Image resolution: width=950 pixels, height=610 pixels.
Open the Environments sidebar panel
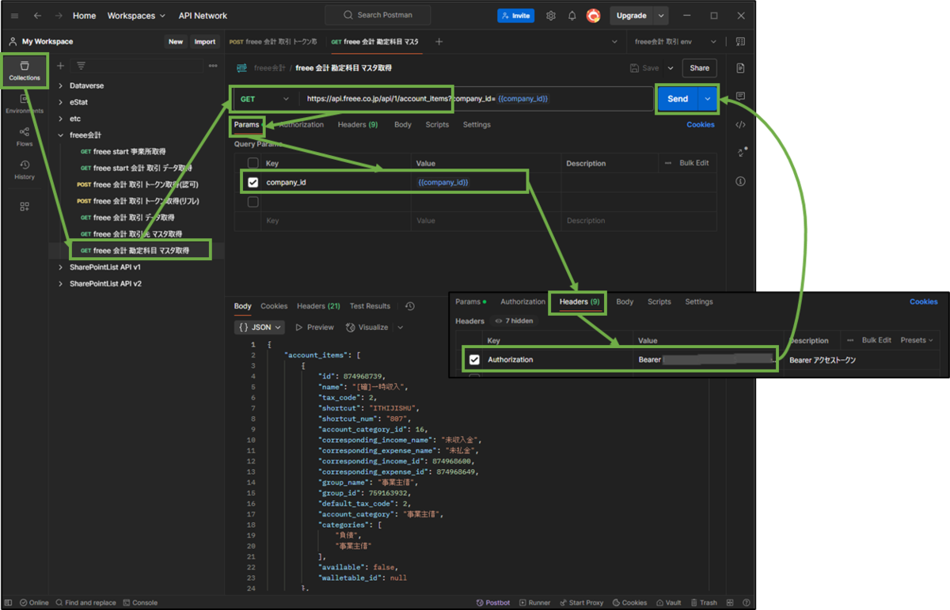pos(25,104)
